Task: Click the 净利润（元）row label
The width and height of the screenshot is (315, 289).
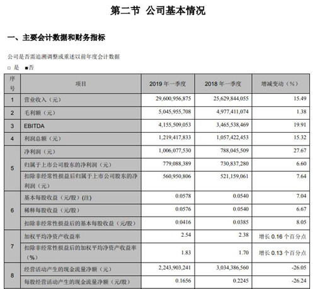Action: (40, 152)
